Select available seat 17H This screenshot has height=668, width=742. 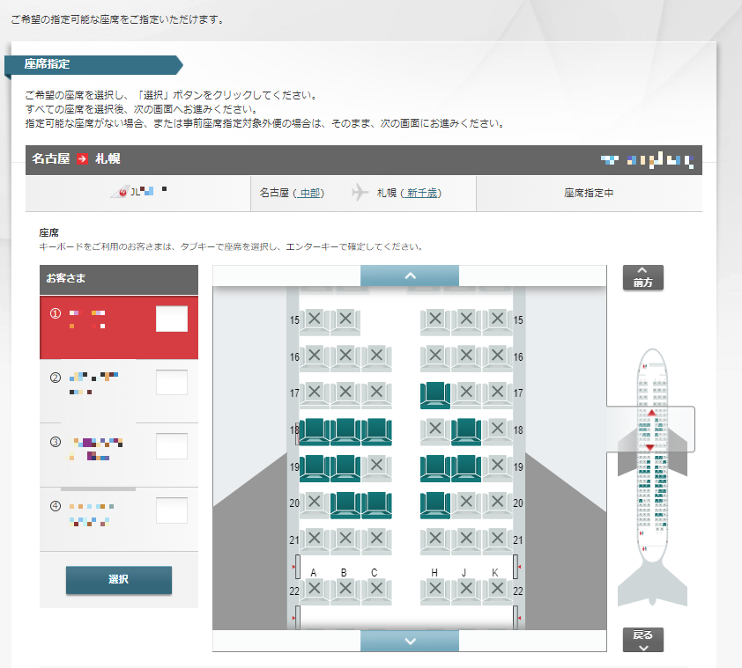(x=435, y=395)
